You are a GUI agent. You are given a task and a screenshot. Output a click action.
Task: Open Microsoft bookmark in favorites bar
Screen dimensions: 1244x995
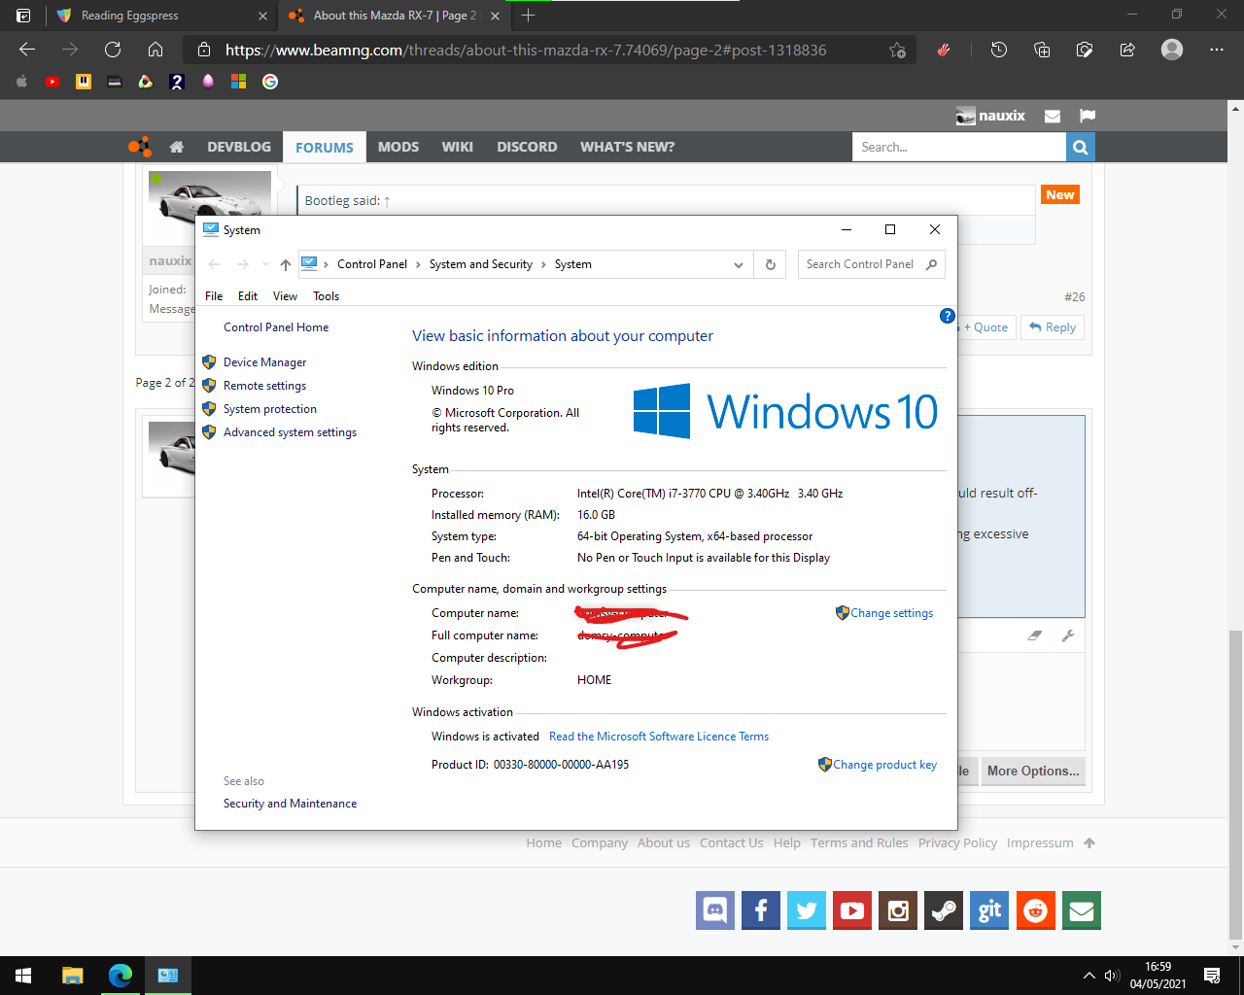point(239,82)
